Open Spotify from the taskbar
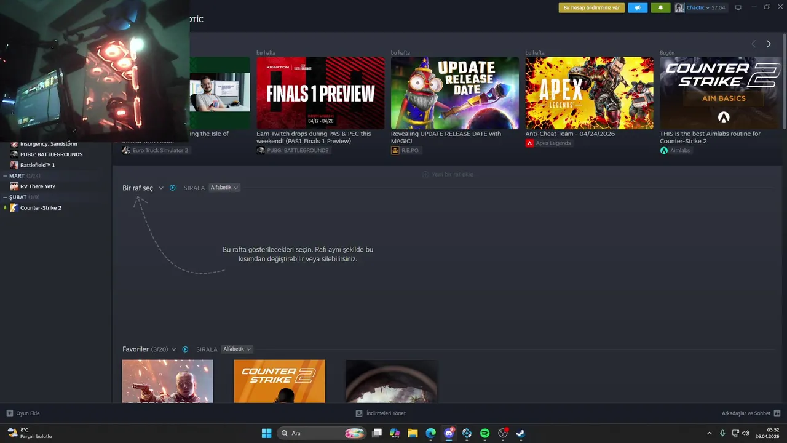 tap(484, 433)
